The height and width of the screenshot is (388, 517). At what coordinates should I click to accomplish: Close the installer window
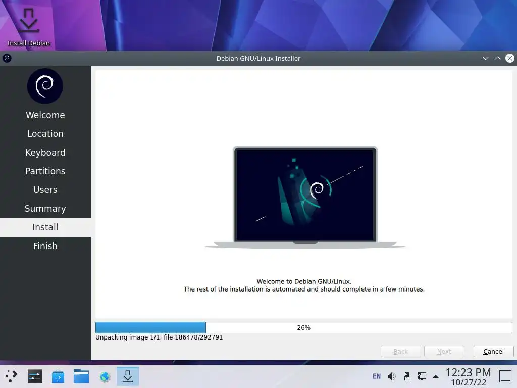click(x=510, y=58)
